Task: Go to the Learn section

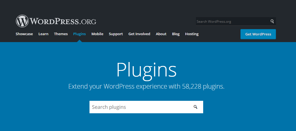Action: [43, 34]
